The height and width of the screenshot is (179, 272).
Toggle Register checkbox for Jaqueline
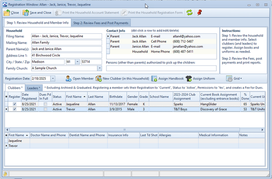coord(14,104)
